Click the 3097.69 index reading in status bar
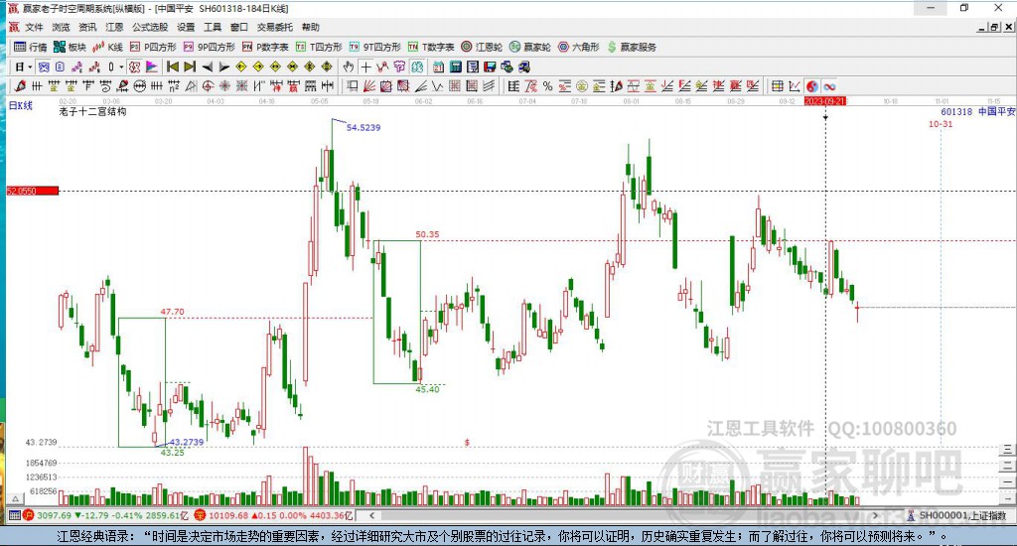Screen dimensions: 1017x546 (54, 515)
